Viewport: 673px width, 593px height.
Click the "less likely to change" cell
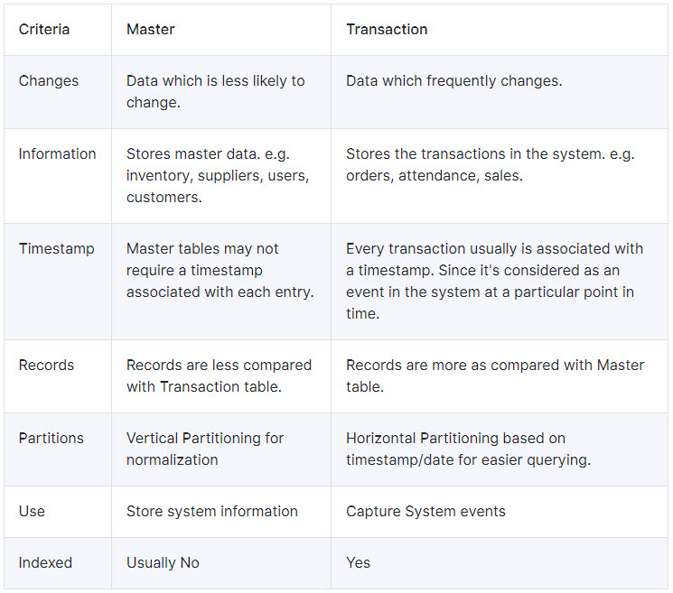click(217, 91)
